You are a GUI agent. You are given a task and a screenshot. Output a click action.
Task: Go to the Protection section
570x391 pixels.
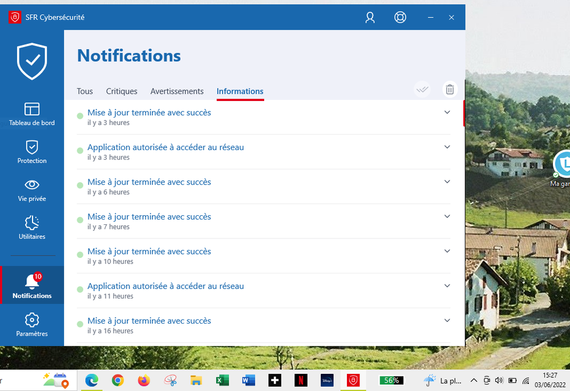(32, 152)
